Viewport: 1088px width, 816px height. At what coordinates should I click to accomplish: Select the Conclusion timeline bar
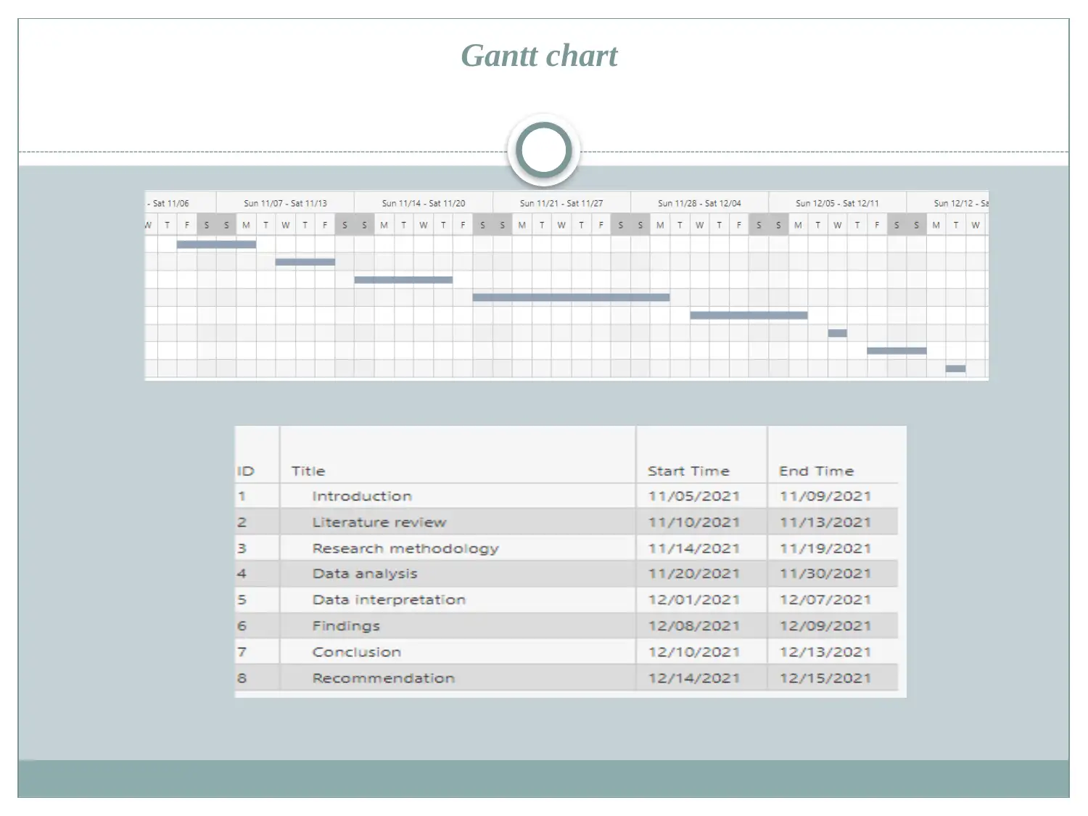coord(897,351)
